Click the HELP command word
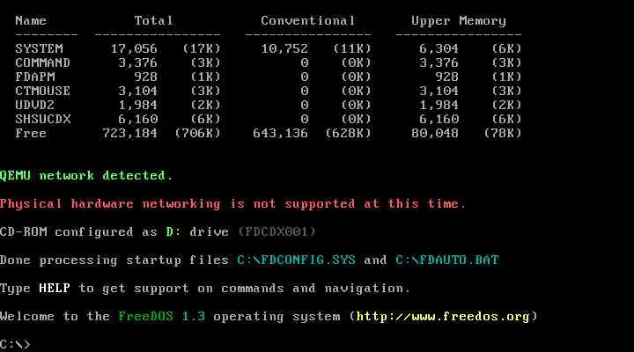The height and width of the screenshot is (352, 634). click(x=55, y=288)
